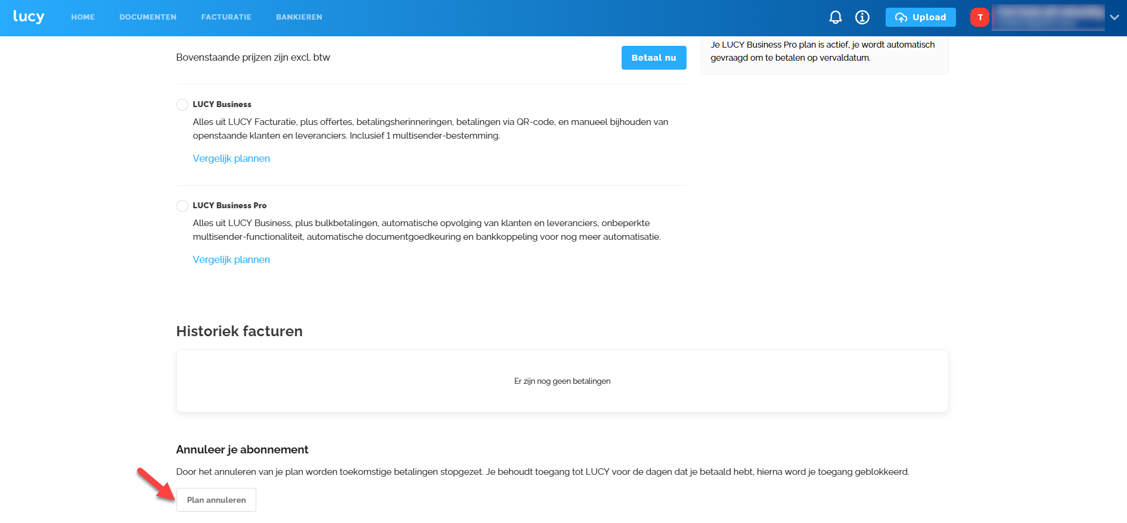The height and width of the screenshot is (523, 1127).
Task: Go to the Home menu
Action: click(83, 17)
